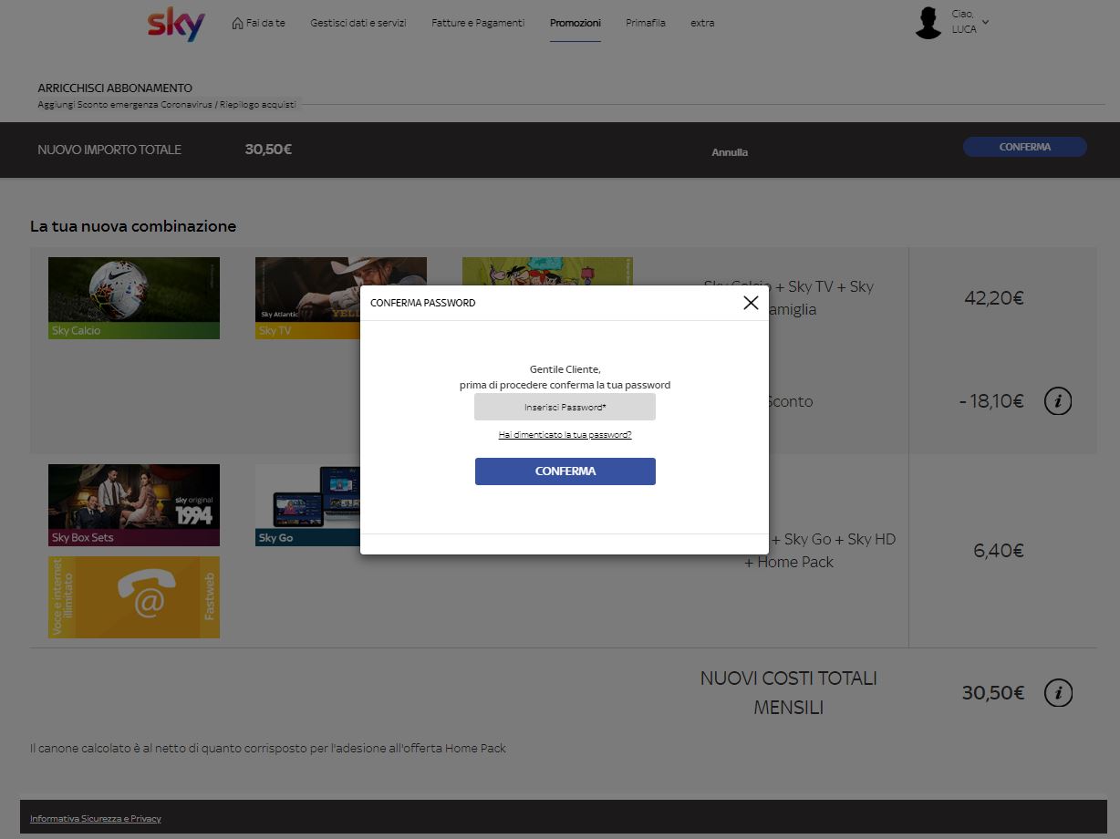Click the 6,40€ price text
The width and height of the screenshot is (1120, 839).
pos(999,551)
